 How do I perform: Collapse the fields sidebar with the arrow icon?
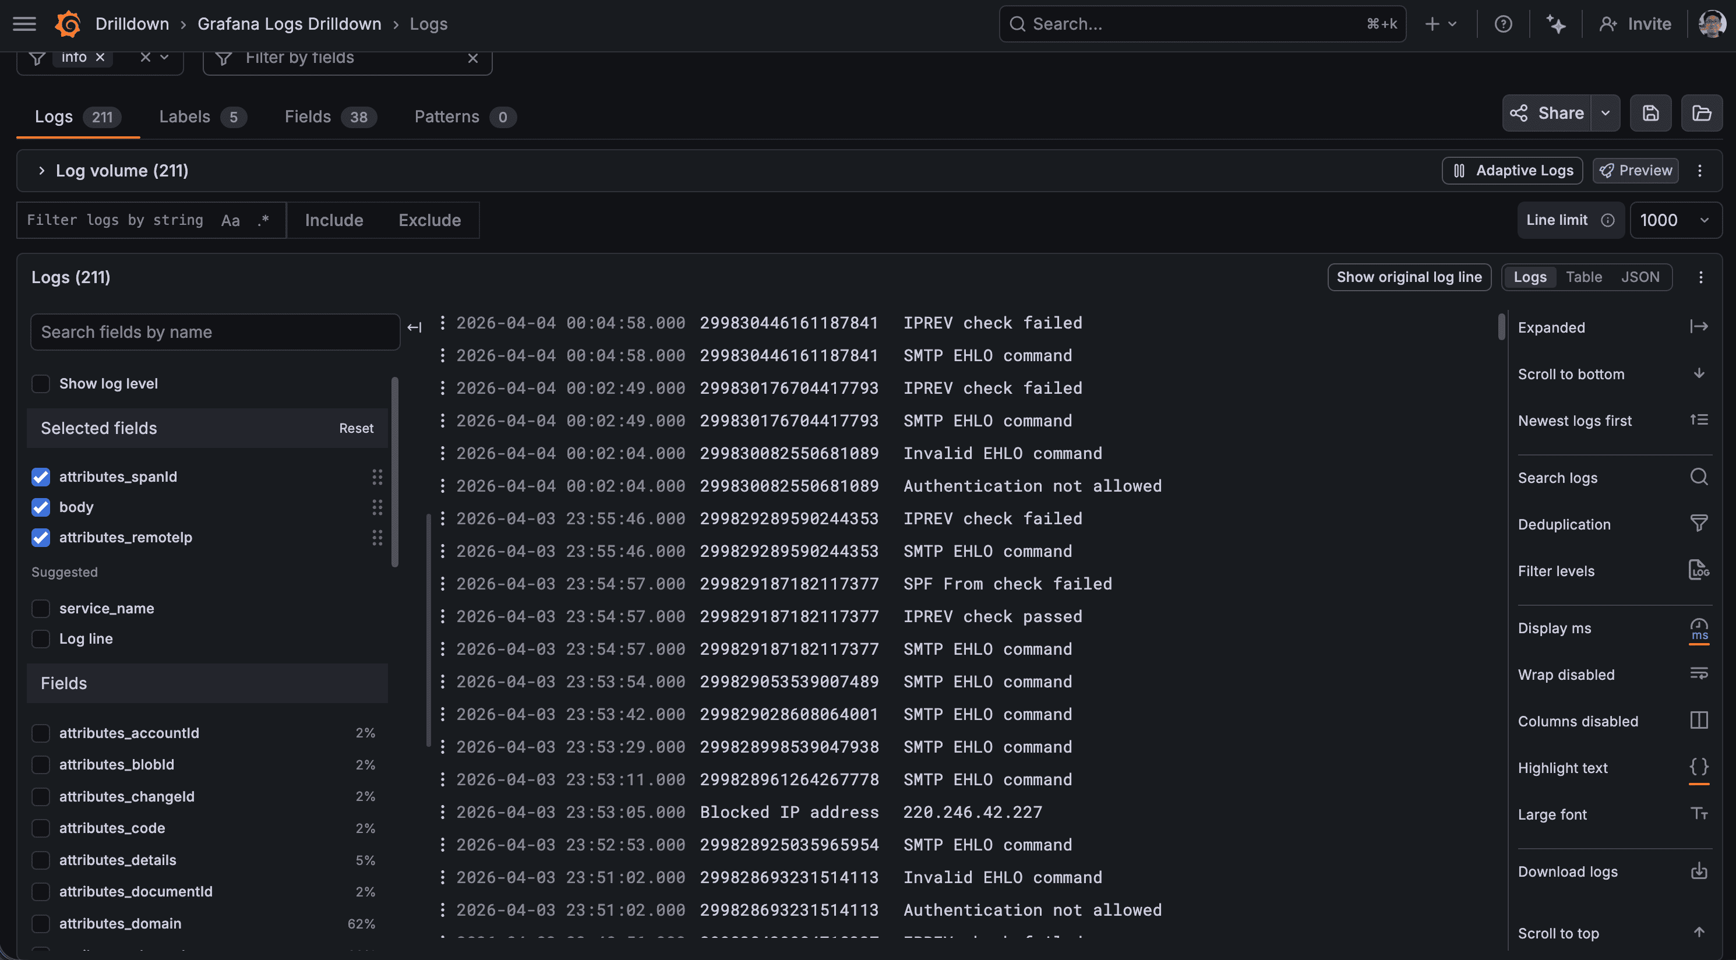pyautogui.click(x=414, y=327)
